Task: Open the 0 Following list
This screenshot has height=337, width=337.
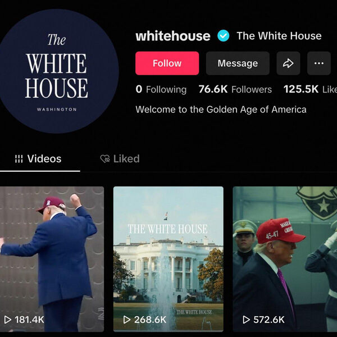Action: pyautogui.click(x=161, y=89)
